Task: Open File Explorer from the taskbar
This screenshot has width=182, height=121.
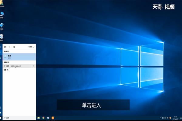Action: [39, 118]
